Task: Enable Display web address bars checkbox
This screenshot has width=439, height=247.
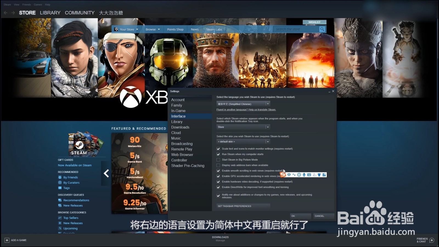Action: [218, 165]
